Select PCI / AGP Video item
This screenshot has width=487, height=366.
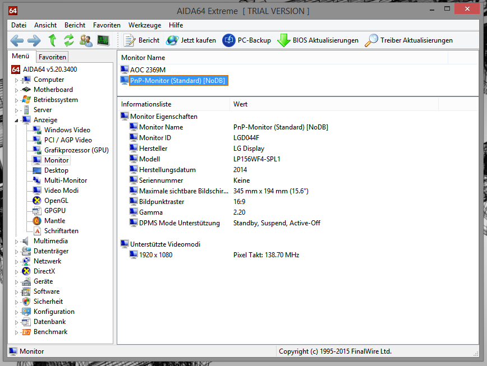tap(68, 140)
